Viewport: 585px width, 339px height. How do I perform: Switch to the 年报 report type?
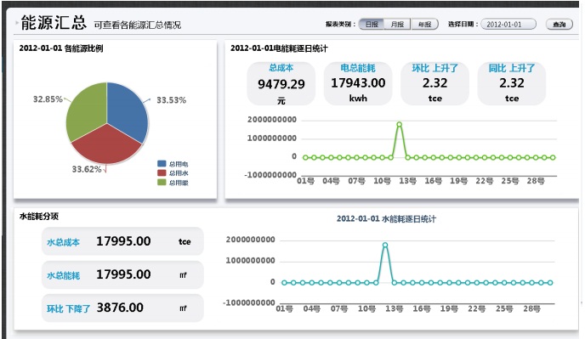pos(424,25)
